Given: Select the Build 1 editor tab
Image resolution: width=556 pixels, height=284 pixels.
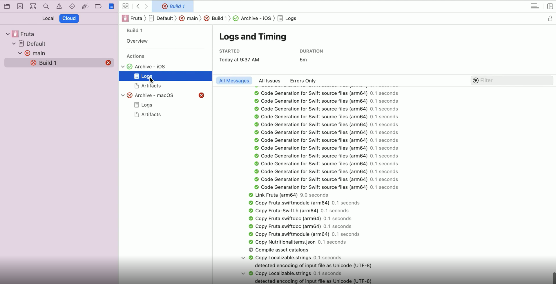Looking at the screenshot, I should click(173, 6).
